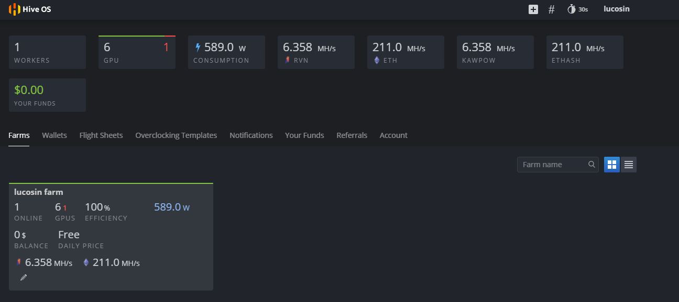Click the RVN coin icon in summary
This screenshot has width=679, height=302.
287,60
